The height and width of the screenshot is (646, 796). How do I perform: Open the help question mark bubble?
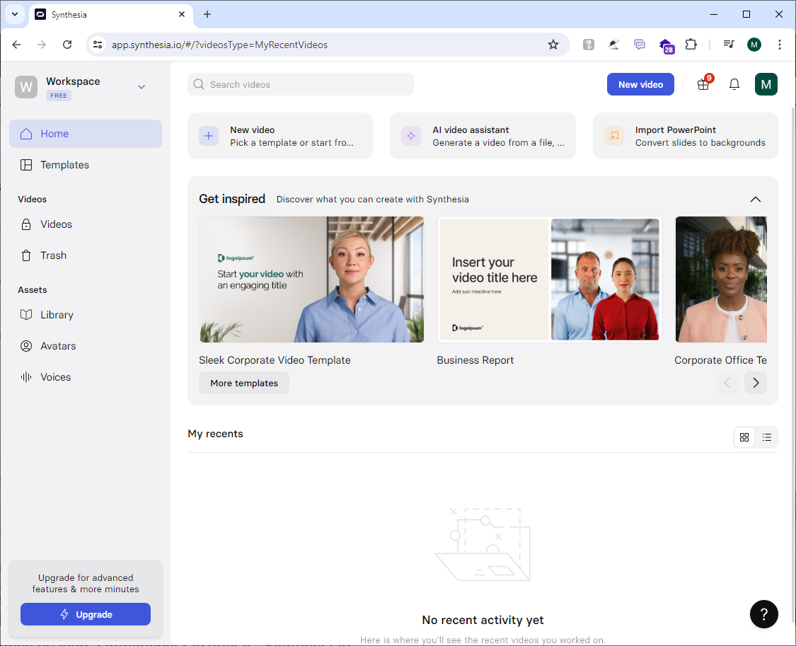pos(763,614)
